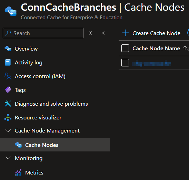This screenshot has width=189, height=180.
Task: Tick the select-all checkbox in header
Action: coord(125,48)
